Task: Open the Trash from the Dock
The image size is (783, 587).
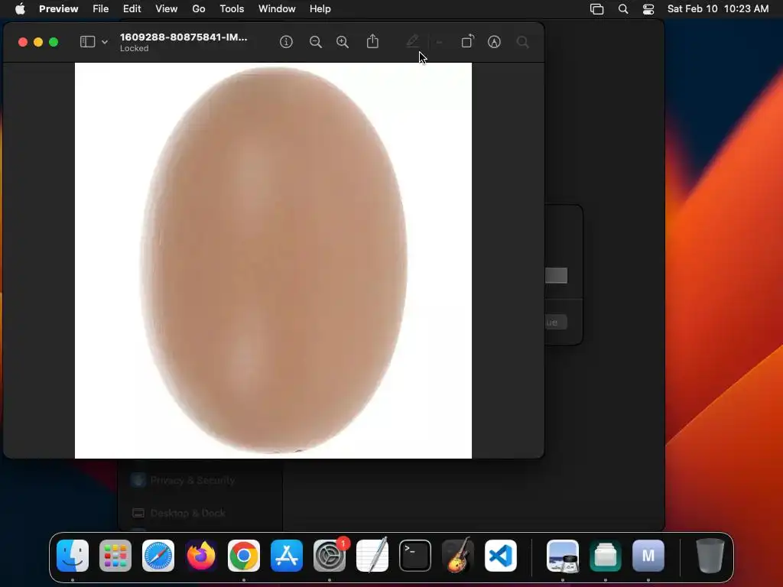Action: (x=710, y=556)
